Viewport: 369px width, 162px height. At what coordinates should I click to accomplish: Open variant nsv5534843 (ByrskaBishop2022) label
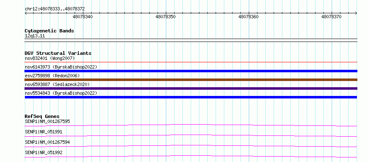(61, 93)
